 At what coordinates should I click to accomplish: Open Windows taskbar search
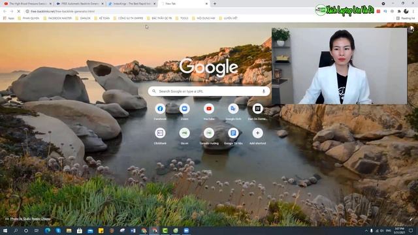tap(16, 230)
